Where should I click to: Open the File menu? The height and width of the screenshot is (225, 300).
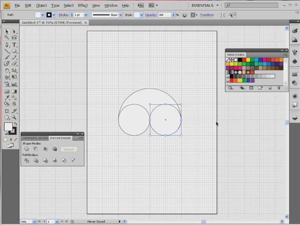pyautogui.click(x=17, y=5)
